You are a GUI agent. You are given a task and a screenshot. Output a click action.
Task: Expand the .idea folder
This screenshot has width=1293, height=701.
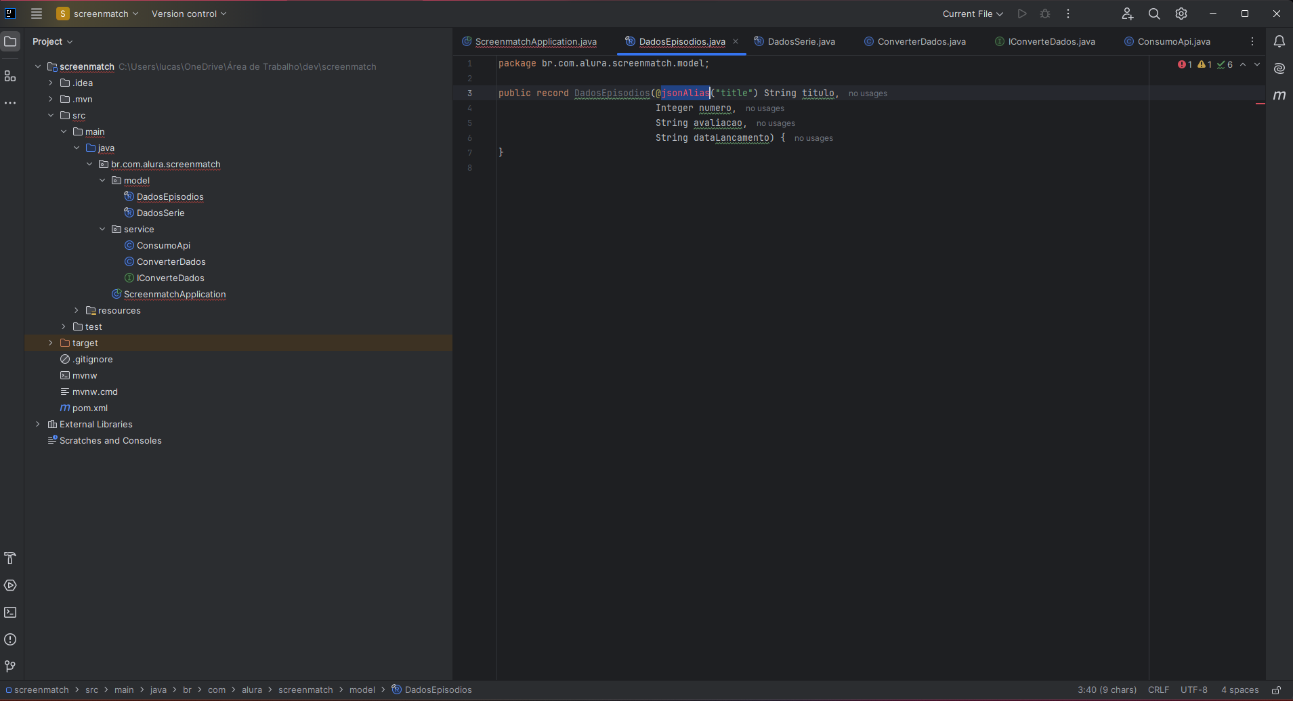51,83
